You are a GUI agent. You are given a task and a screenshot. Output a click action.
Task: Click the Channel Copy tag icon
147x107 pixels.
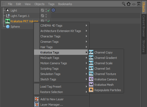pyautogui.click(x=91, y=52)
